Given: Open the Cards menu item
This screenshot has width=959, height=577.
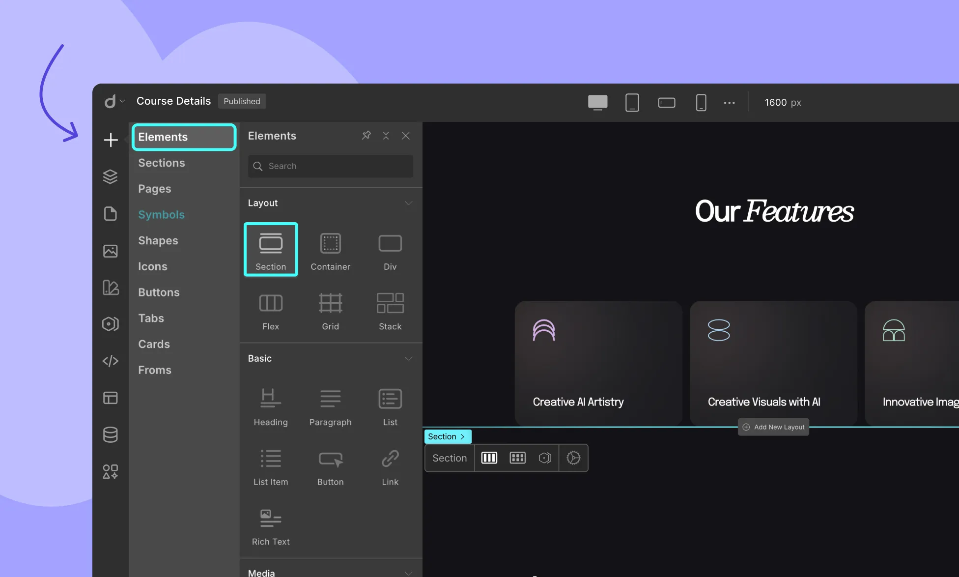Looking at the screenshot, I should pyautogui.click(x=154, y=344).
